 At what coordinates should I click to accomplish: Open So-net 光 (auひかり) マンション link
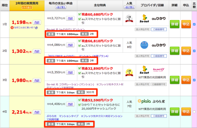click(66, 29)
